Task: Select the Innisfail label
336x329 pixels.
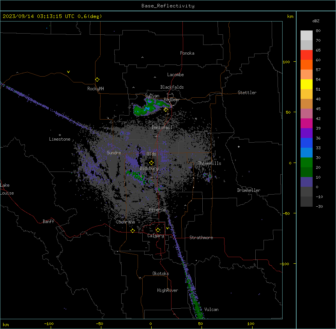Action: click(x=162, y=127)
